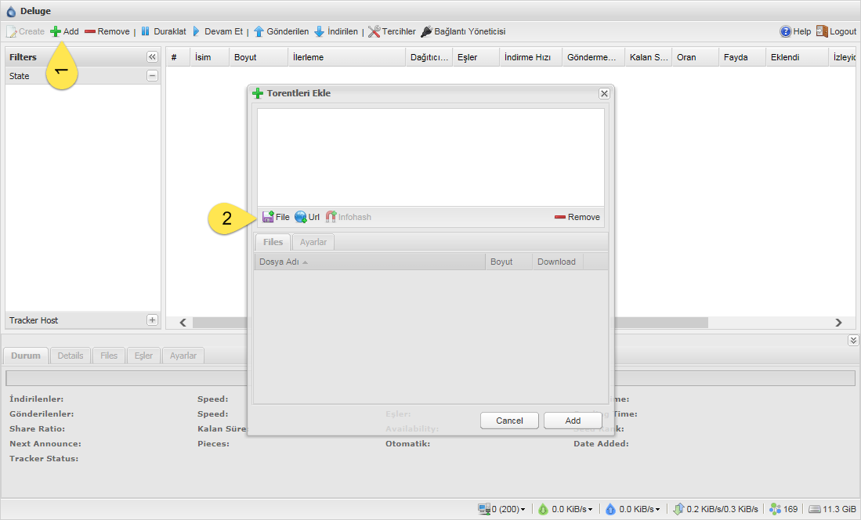
Task: Collapse the Filters sidebar panel
Action: coord(152,57)
